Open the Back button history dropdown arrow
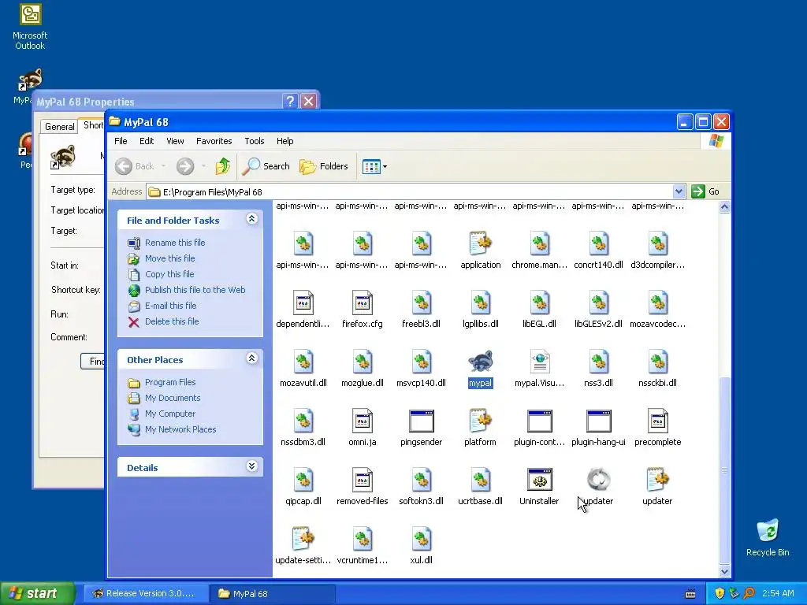Viewport: 807px width, 605px height. [164, 166]
